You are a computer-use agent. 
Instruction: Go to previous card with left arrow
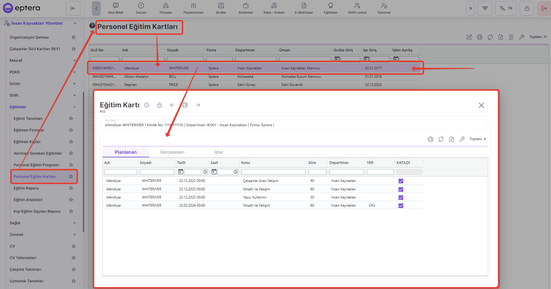(172, 105)
